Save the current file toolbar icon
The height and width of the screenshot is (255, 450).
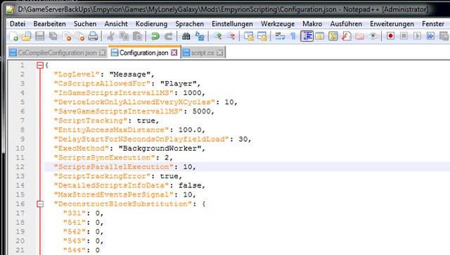coord(39,36)
